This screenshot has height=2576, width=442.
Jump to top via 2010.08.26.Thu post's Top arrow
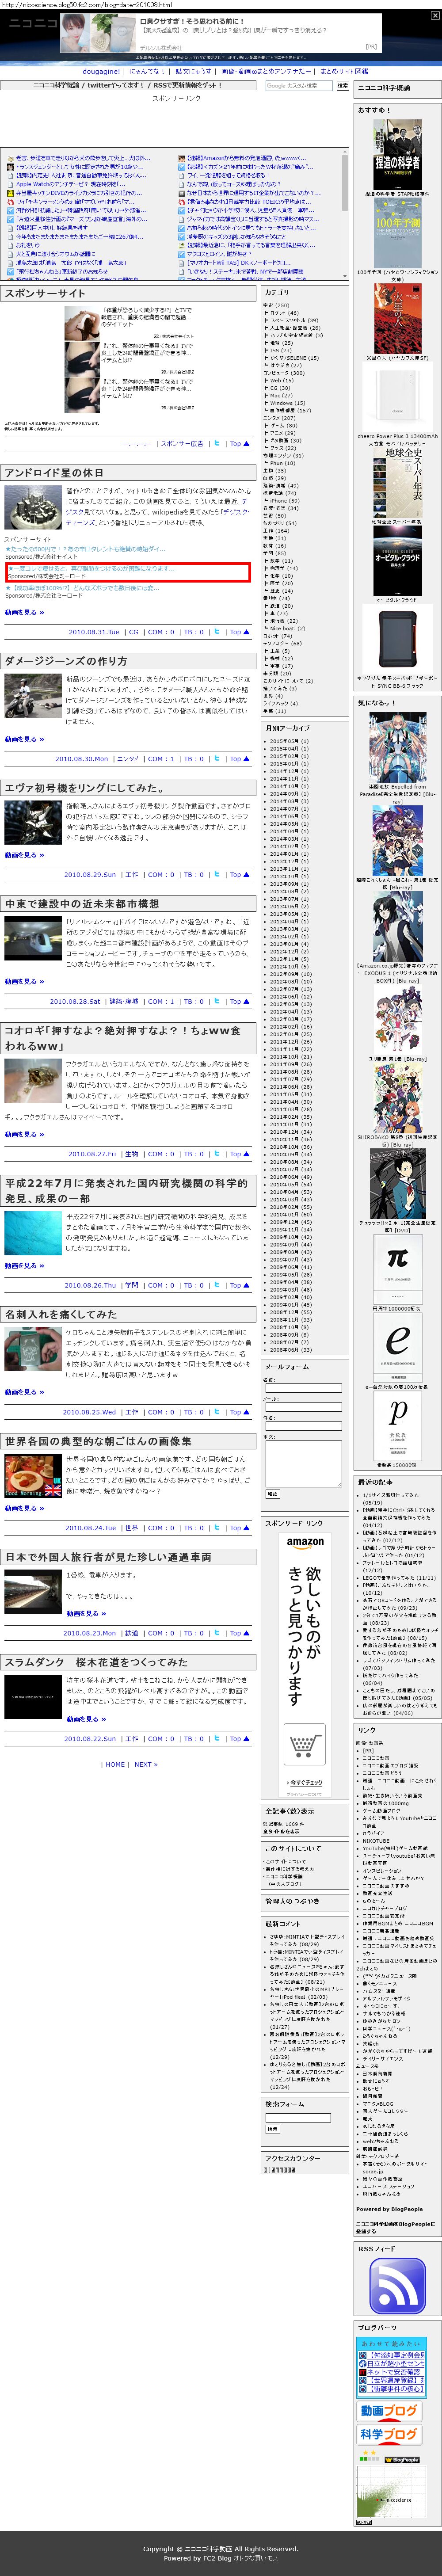239,1286
